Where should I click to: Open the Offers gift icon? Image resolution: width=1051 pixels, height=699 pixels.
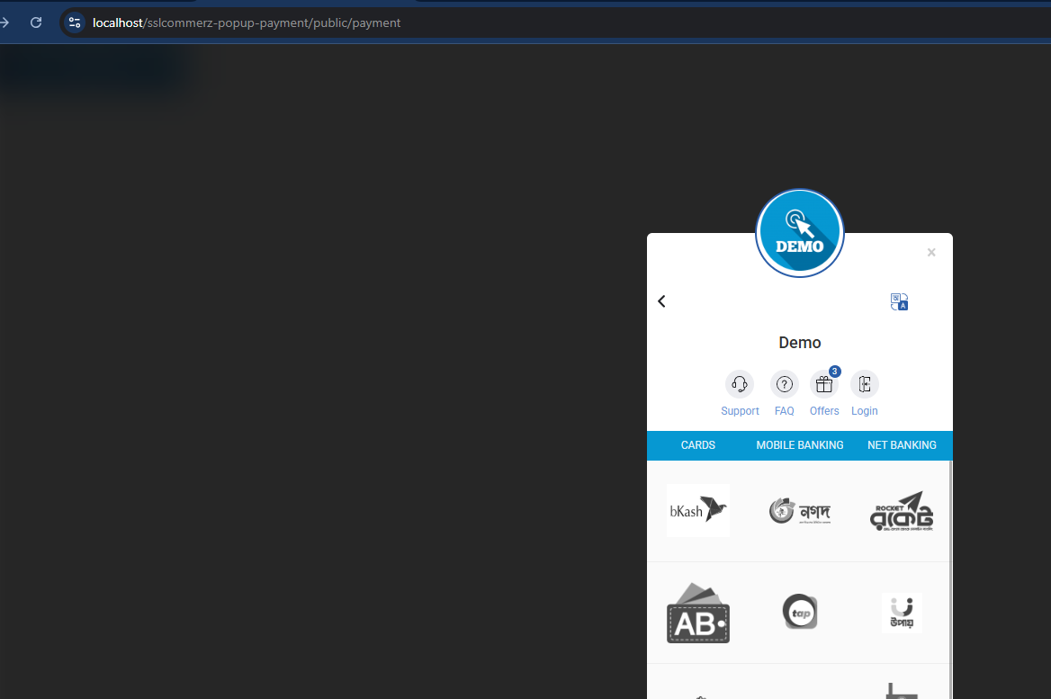point(823,384)
